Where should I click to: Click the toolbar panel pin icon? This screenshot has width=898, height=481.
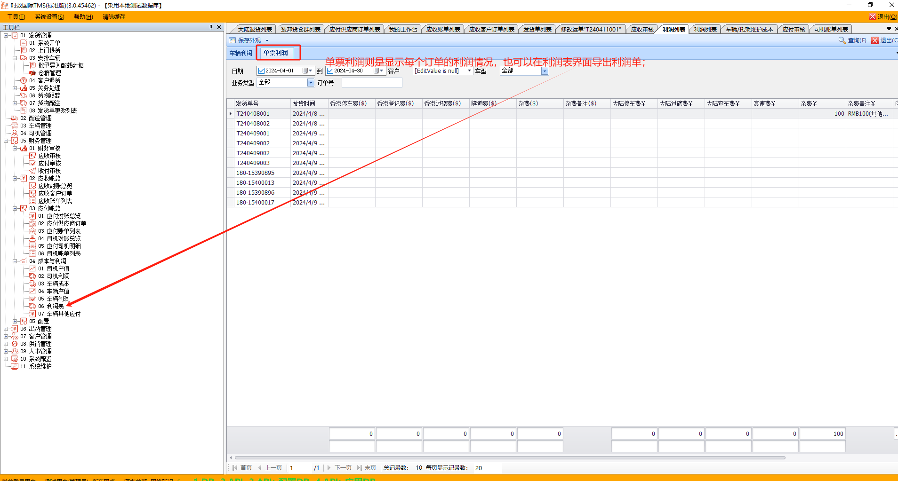click(x=211, y=27)
